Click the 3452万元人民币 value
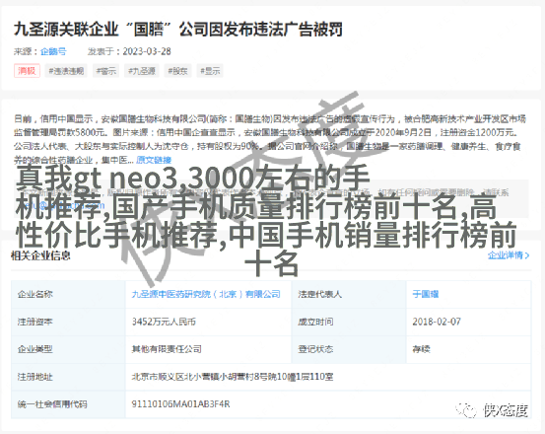 click(x=164, y=322)
